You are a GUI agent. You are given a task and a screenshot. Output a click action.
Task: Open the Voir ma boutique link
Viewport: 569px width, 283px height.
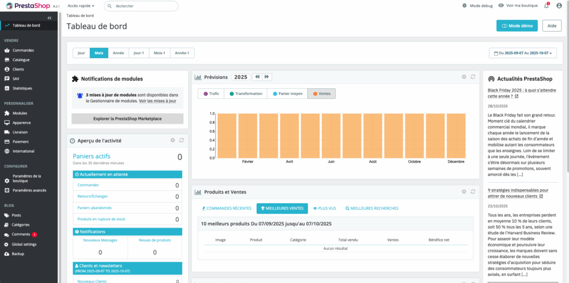point(518,6)
